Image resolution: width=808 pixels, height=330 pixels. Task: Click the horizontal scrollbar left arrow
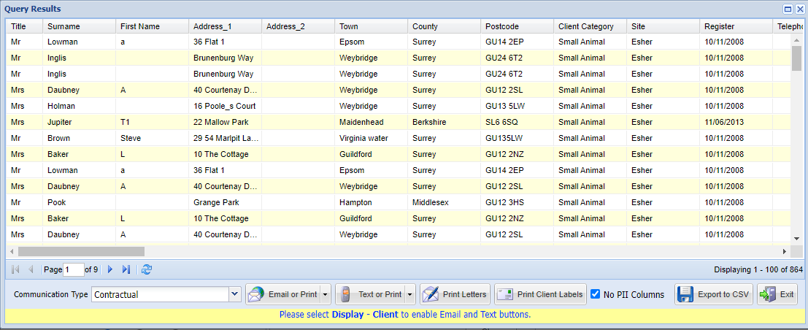tap(12, 251)
